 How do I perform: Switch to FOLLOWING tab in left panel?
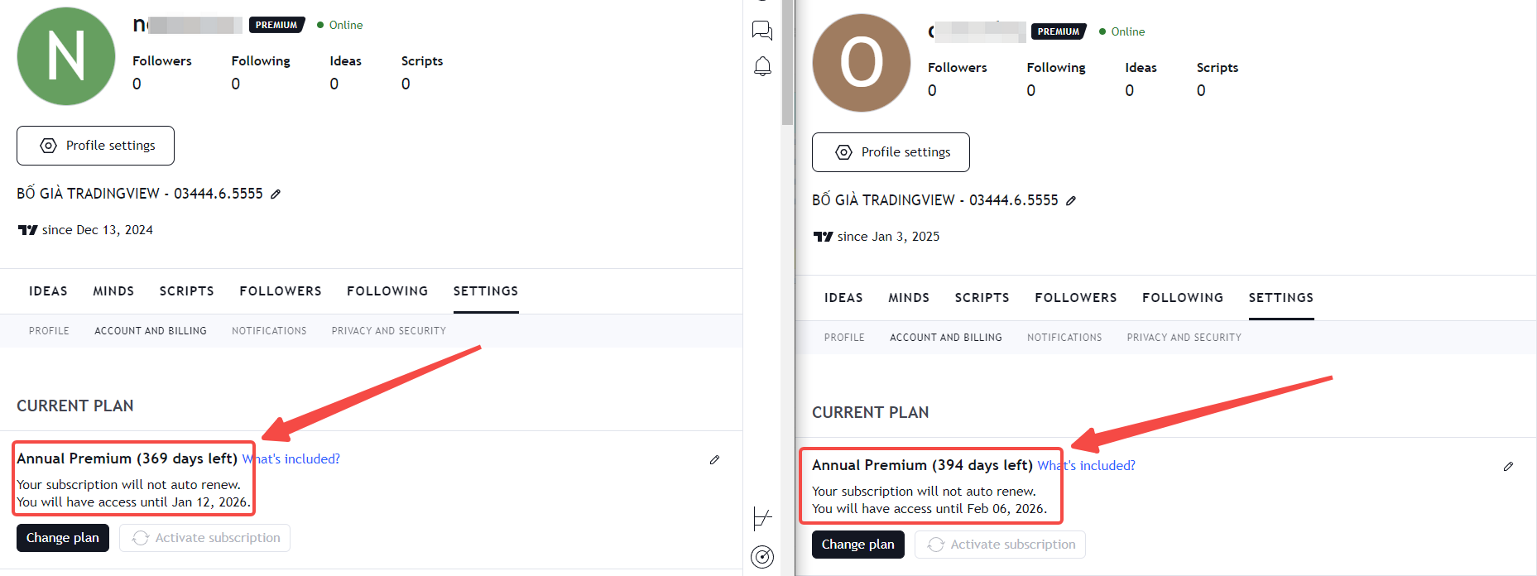[x=387, y=291]
